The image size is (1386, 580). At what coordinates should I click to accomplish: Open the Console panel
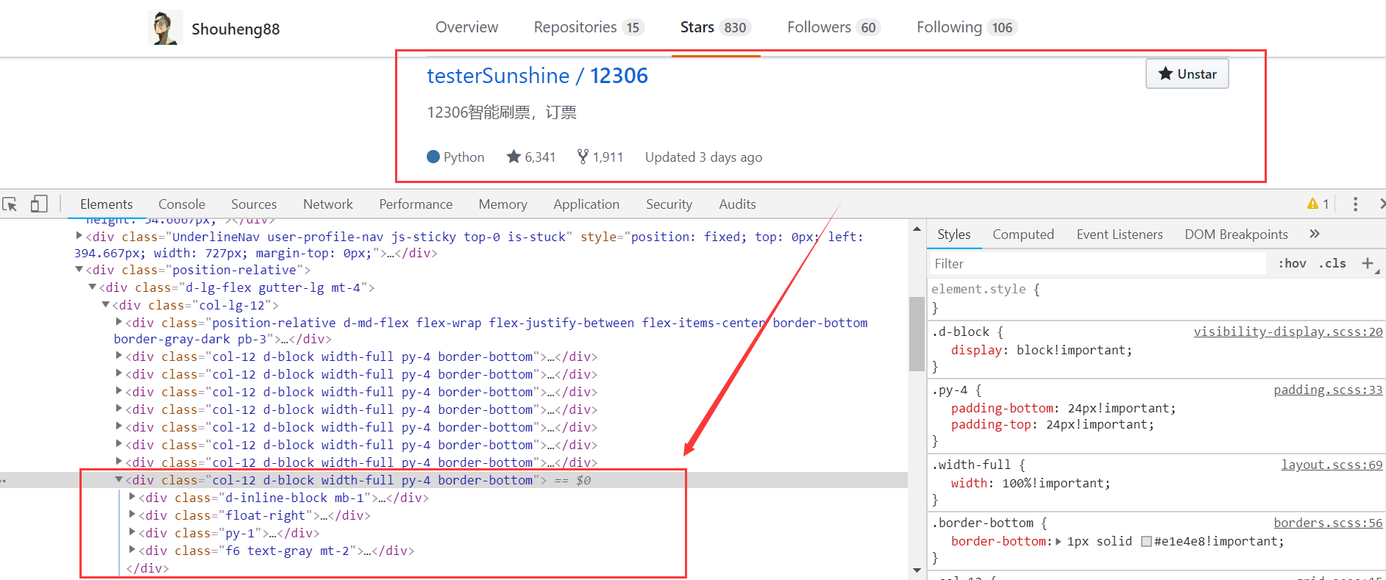[182, 204]
